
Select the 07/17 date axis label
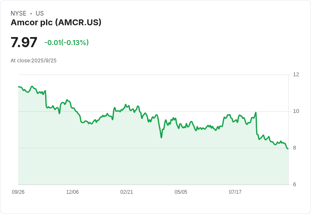click(235, 192)
